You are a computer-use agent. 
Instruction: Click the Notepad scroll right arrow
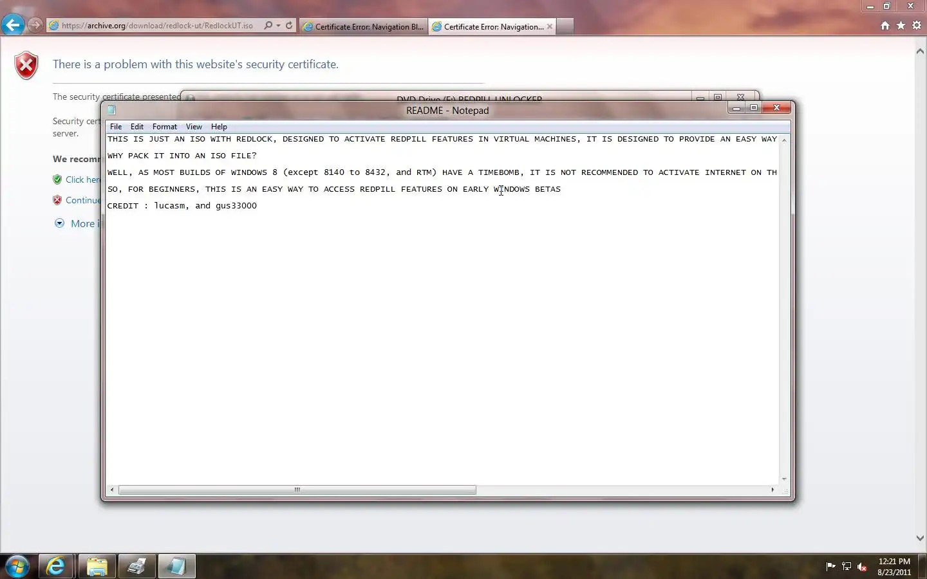pos(772,490)
